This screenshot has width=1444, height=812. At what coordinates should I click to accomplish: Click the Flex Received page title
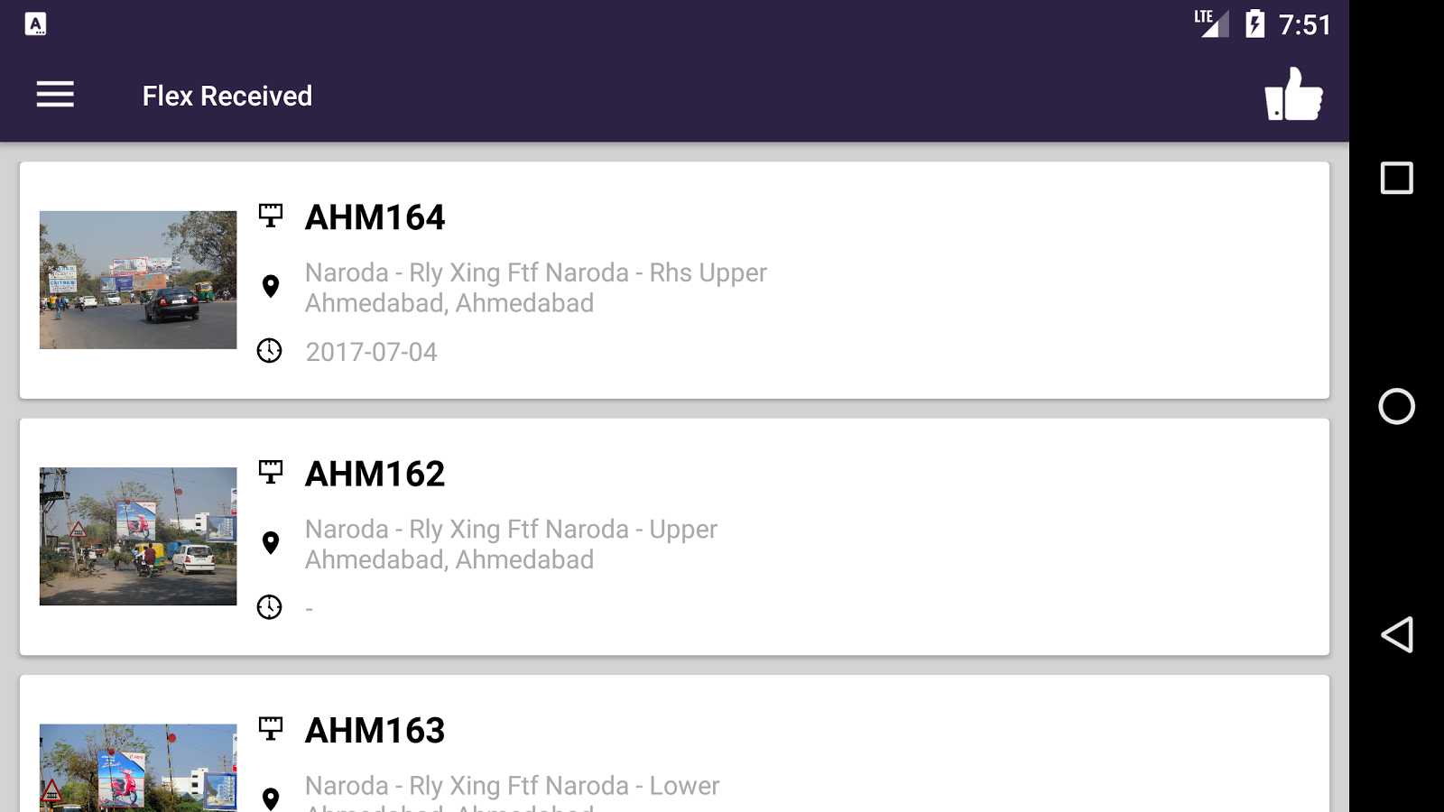227,96
